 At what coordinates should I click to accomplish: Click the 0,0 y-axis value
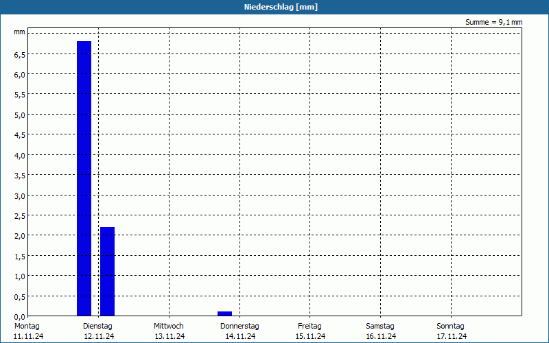(x=20, y=317)
